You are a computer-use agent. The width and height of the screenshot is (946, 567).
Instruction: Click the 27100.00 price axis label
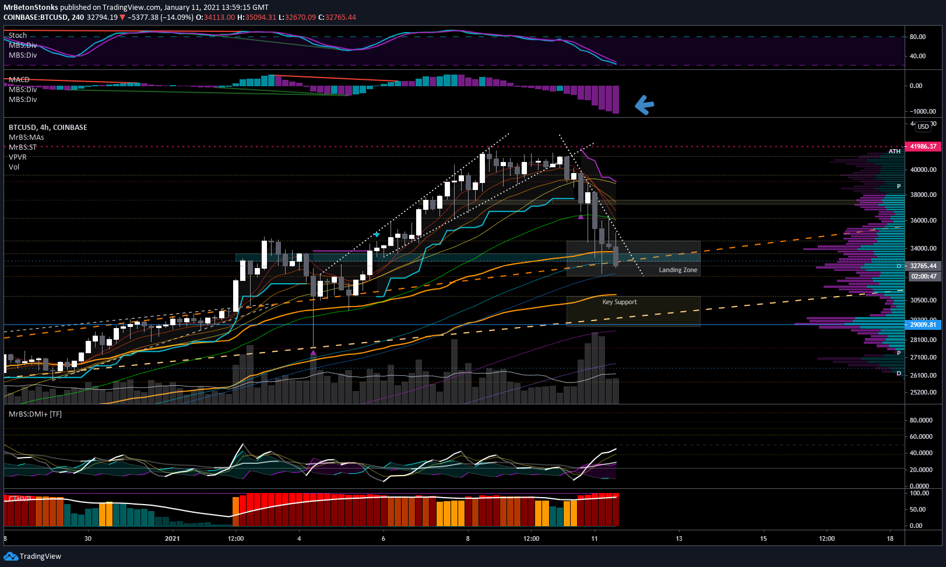click(x=923, y=358)
